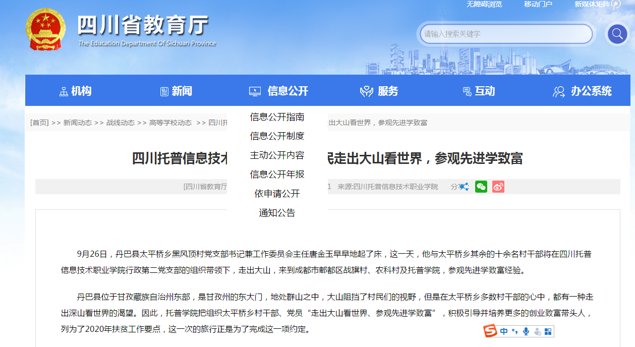Choose 通知公告 in the dropdown list

click(x=277, y=213)
